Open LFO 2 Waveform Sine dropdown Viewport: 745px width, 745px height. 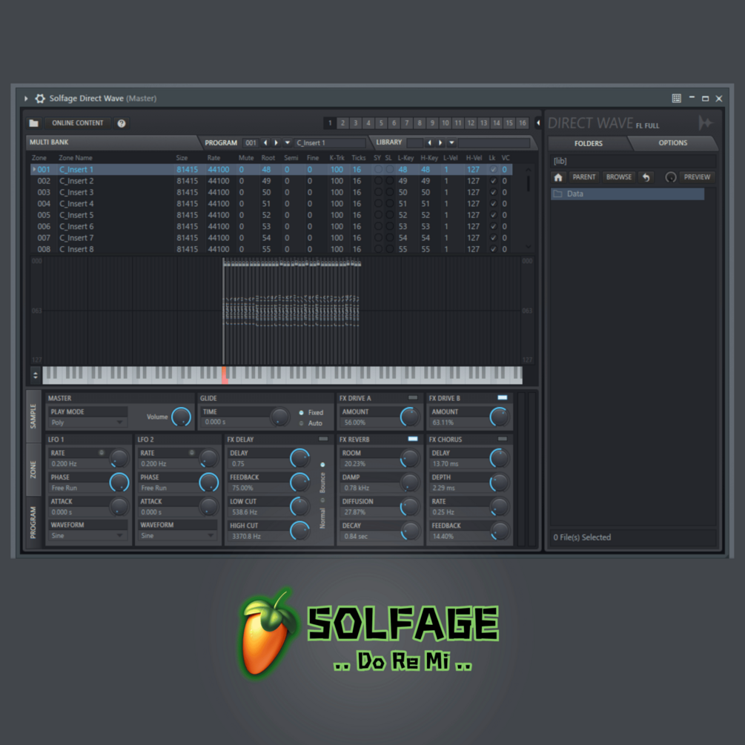pos(177,535)
